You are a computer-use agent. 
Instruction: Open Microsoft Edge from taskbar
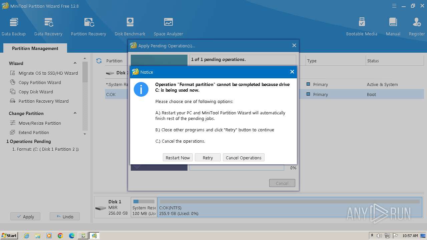[72, 236]
